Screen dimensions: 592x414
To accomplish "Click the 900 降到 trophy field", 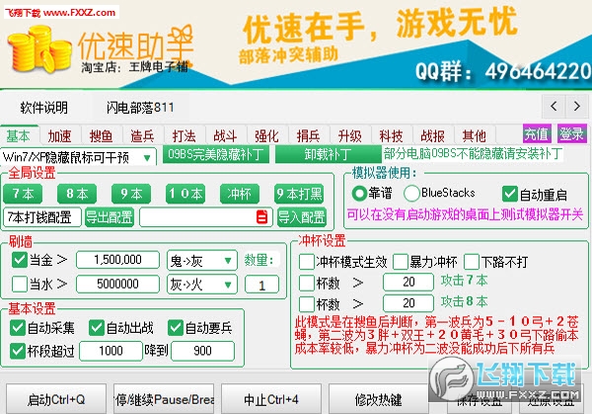I will click(202, 351).
